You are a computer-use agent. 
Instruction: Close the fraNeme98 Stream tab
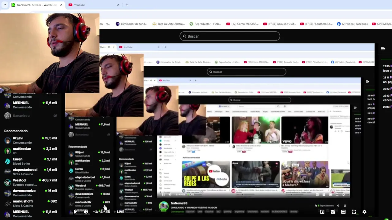point(61,5)
